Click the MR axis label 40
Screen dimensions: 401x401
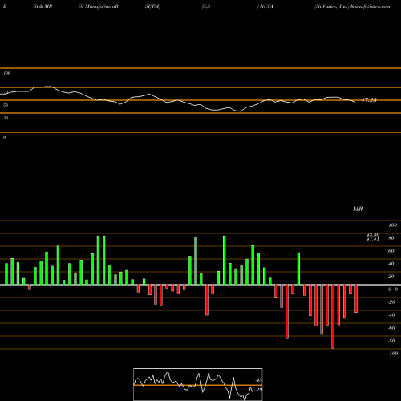391,264
